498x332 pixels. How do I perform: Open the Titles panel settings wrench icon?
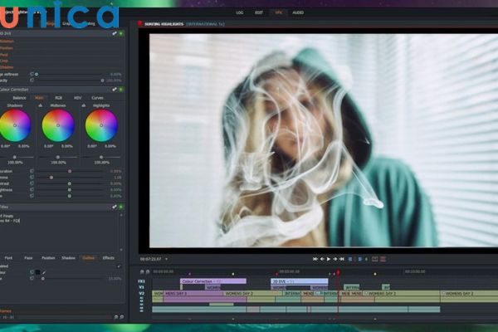(115, 207)
